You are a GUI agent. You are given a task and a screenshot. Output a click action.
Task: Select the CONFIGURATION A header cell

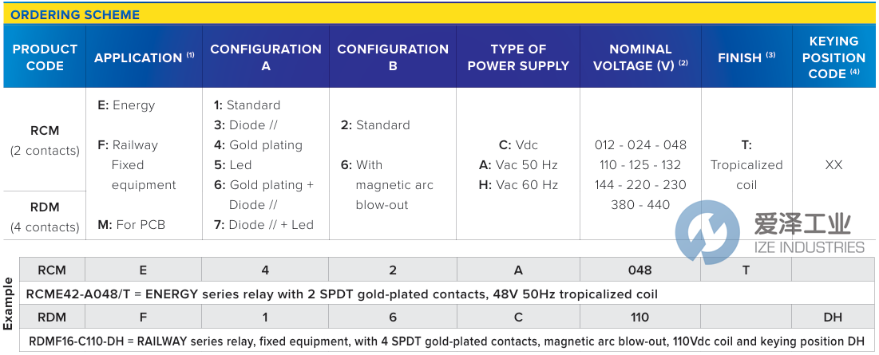(266, 57)
